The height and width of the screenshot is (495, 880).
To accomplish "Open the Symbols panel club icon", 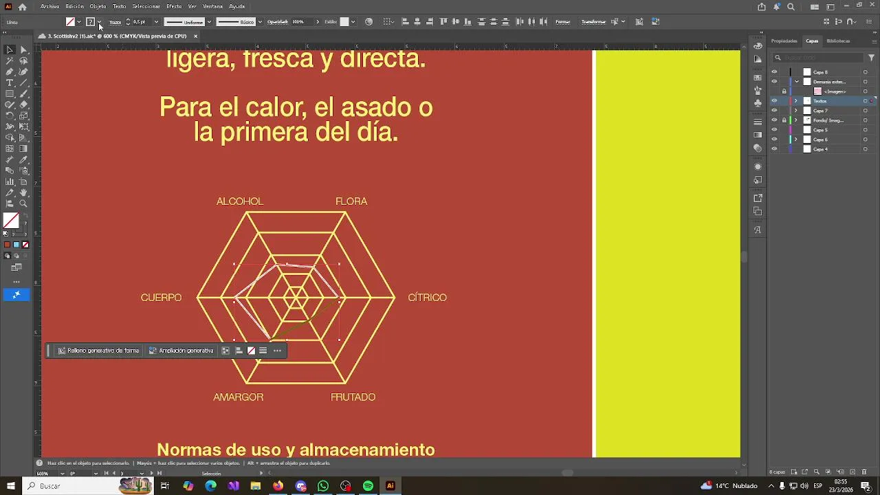I will click(758, 102).
